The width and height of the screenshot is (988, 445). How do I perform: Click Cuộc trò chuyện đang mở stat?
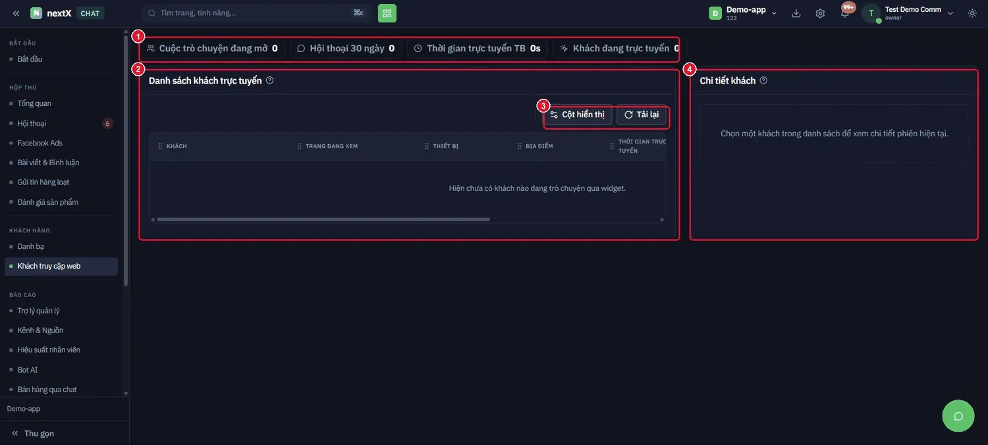pos(213,48)
